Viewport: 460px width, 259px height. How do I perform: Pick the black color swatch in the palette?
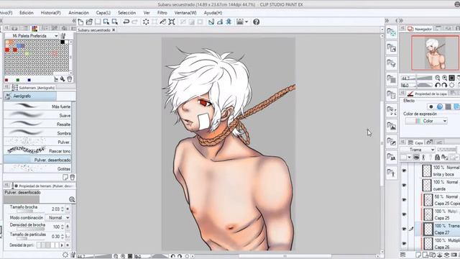click(63, 42)
